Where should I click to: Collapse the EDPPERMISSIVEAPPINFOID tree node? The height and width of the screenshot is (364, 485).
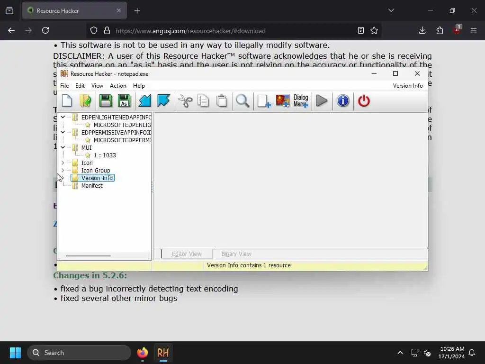[x=63, y=132]
